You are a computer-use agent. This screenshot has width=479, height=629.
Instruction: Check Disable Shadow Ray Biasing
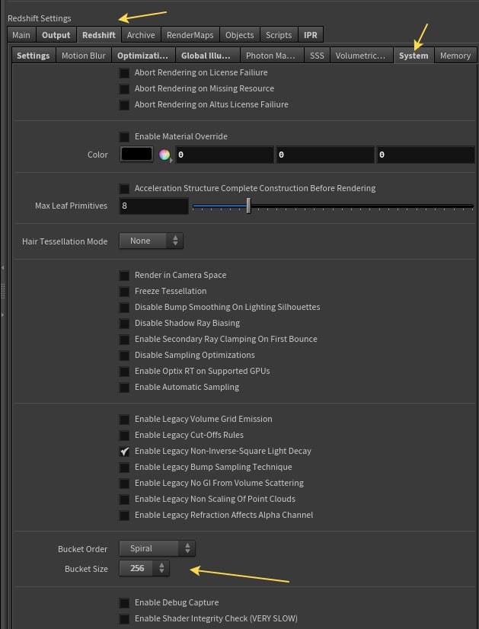click(x=124, y=324)
